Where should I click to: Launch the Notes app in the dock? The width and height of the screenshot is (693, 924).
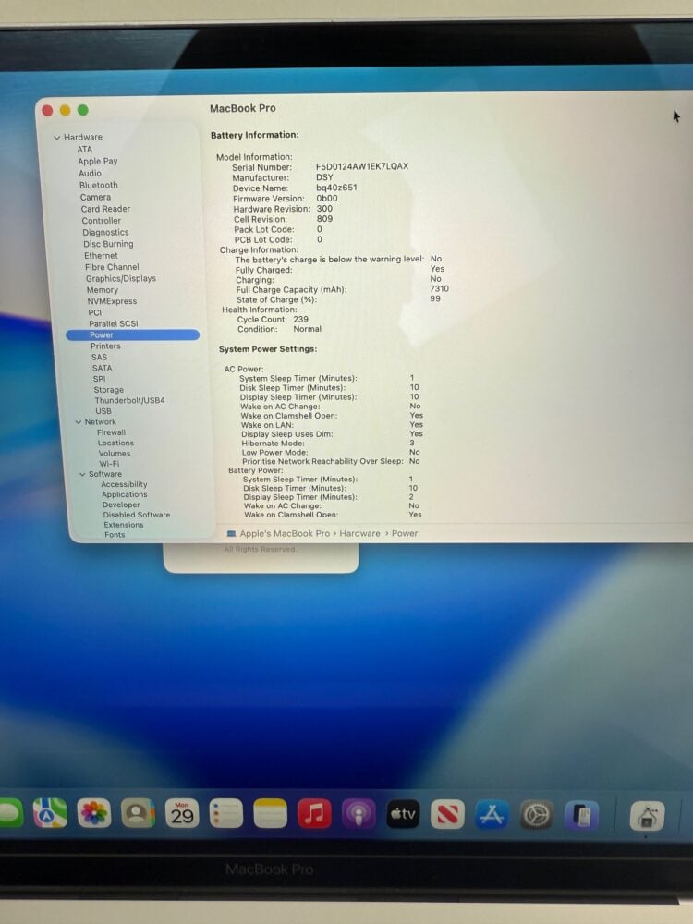[x=271, y=813]
